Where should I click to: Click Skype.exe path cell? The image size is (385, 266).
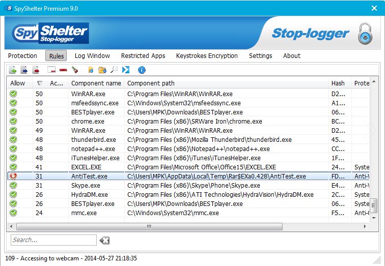[194, 185]
